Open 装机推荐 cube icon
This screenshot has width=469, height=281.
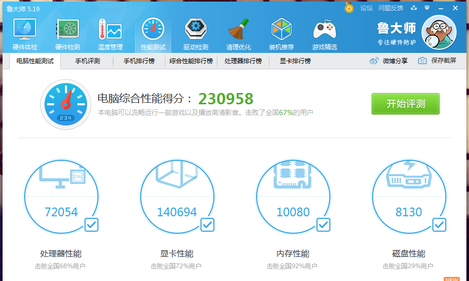coord(281,29)
